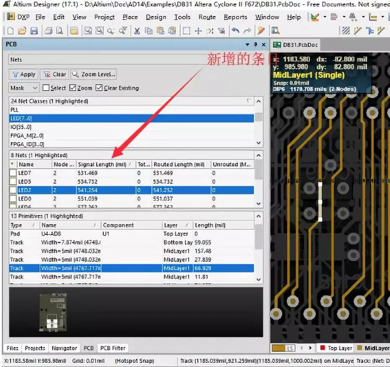Clear the current filter via the toolbar icon
This screenshot has height=367, width=390.
[x=221, y=31]
